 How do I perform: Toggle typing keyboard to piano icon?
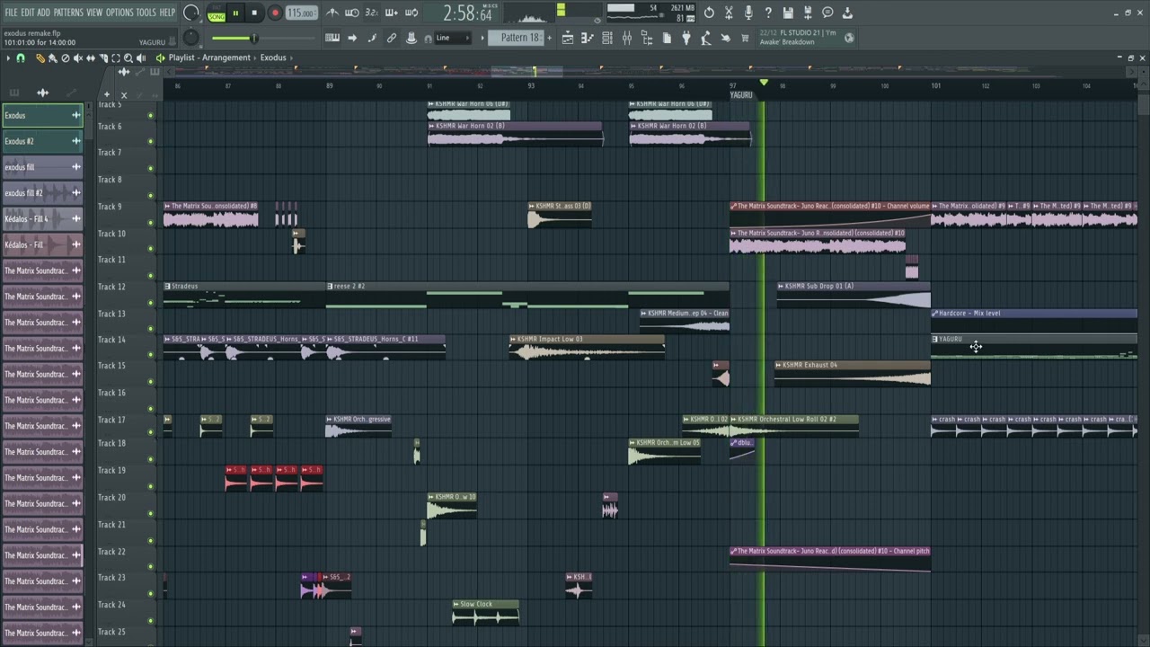332,38
